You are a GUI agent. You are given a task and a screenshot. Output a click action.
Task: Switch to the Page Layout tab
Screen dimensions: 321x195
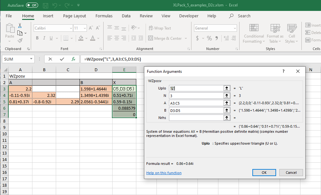(x=74, y=16)
